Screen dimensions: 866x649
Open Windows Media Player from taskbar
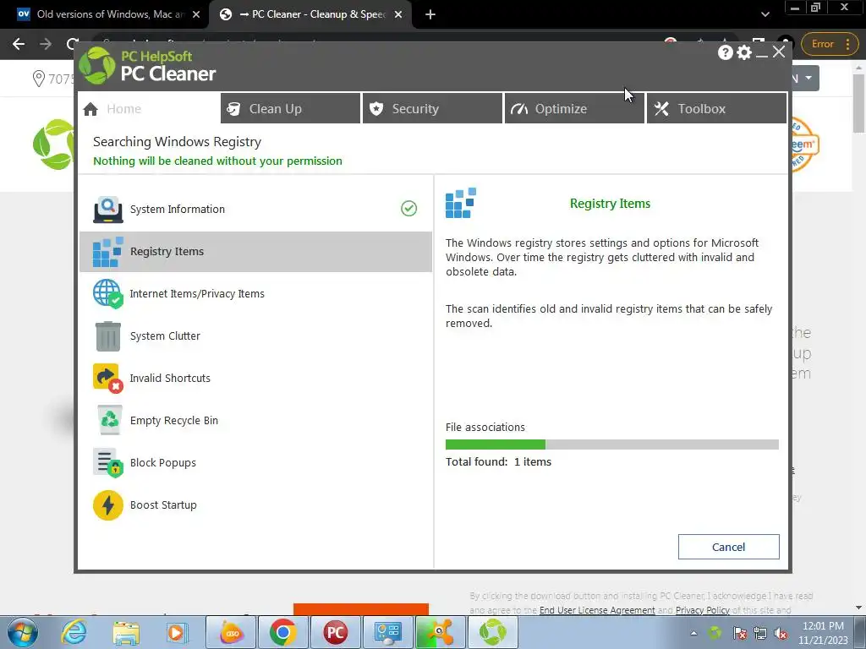tap(178, 632)
